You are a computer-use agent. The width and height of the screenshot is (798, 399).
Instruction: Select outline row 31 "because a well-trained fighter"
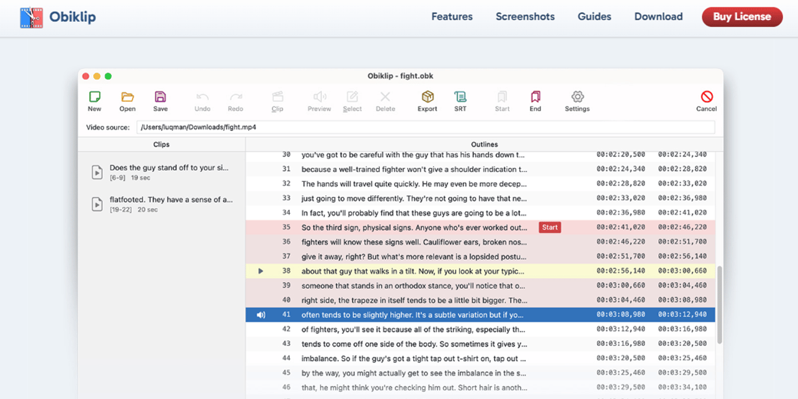click(480, 169)
